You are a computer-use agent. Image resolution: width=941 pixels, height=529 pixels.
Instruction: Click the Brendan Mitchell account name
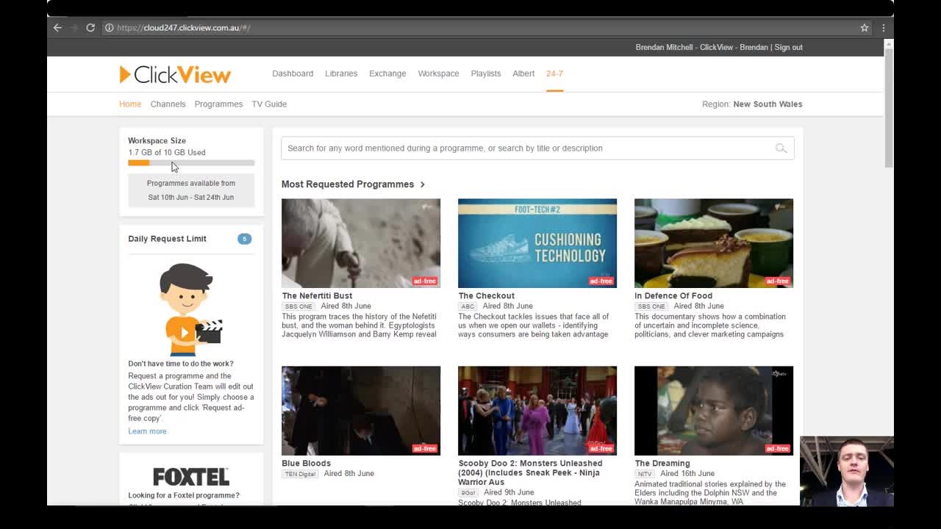[665, 47]
